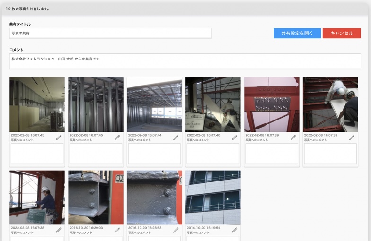Open the ceiling grid thumbnail dated 16:07:44

154,104
